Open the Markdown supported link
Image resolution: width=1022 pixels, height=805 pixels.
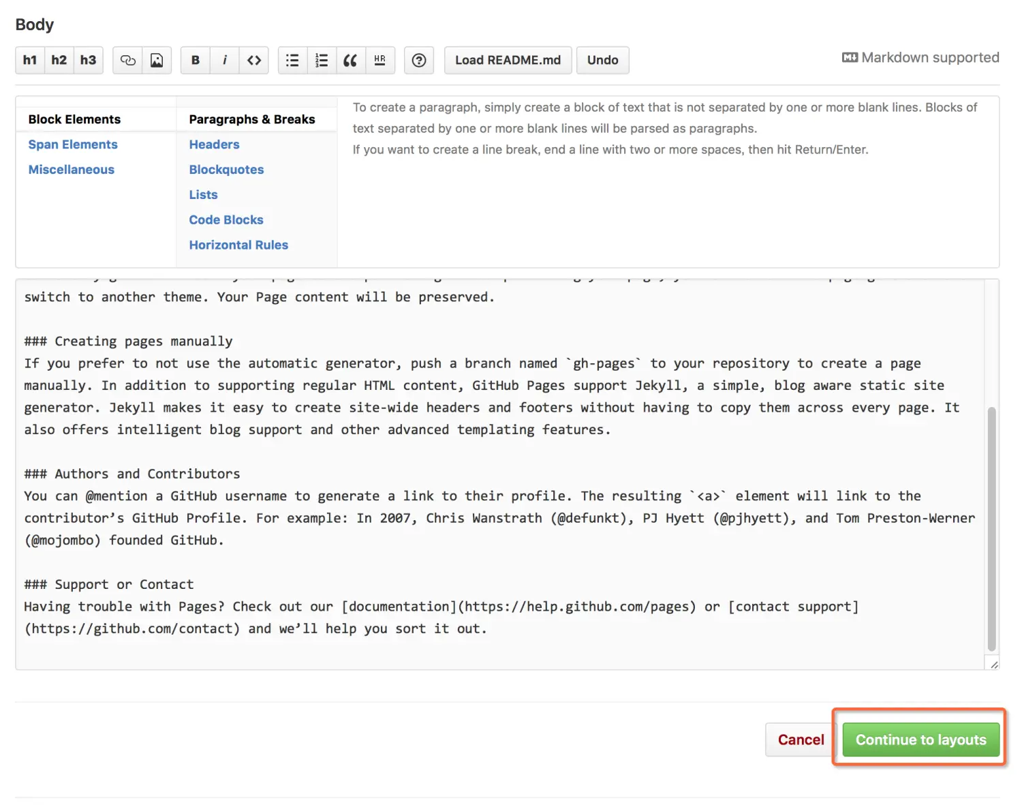(x=920, y=58)
